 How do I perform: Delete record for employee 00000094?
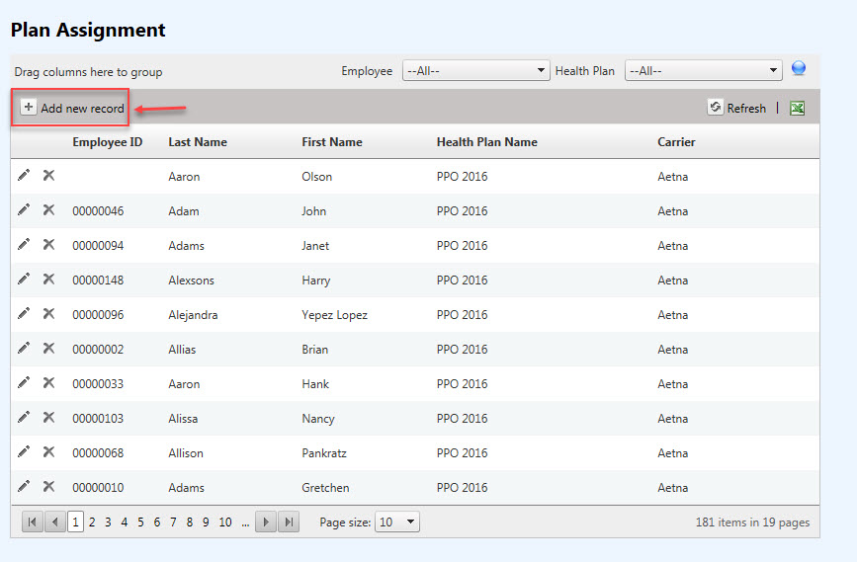pyautogui.click(x=48, y=244)
